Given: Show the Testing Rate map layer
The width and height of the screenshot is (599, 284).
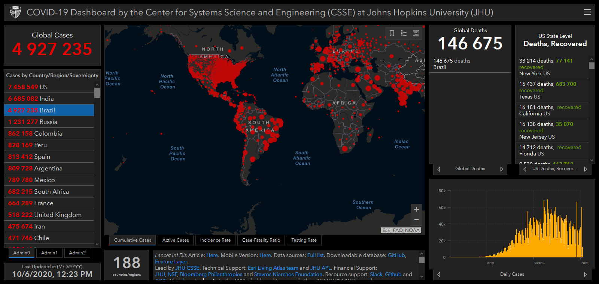Looking at the screenshot, I should 304,240.
